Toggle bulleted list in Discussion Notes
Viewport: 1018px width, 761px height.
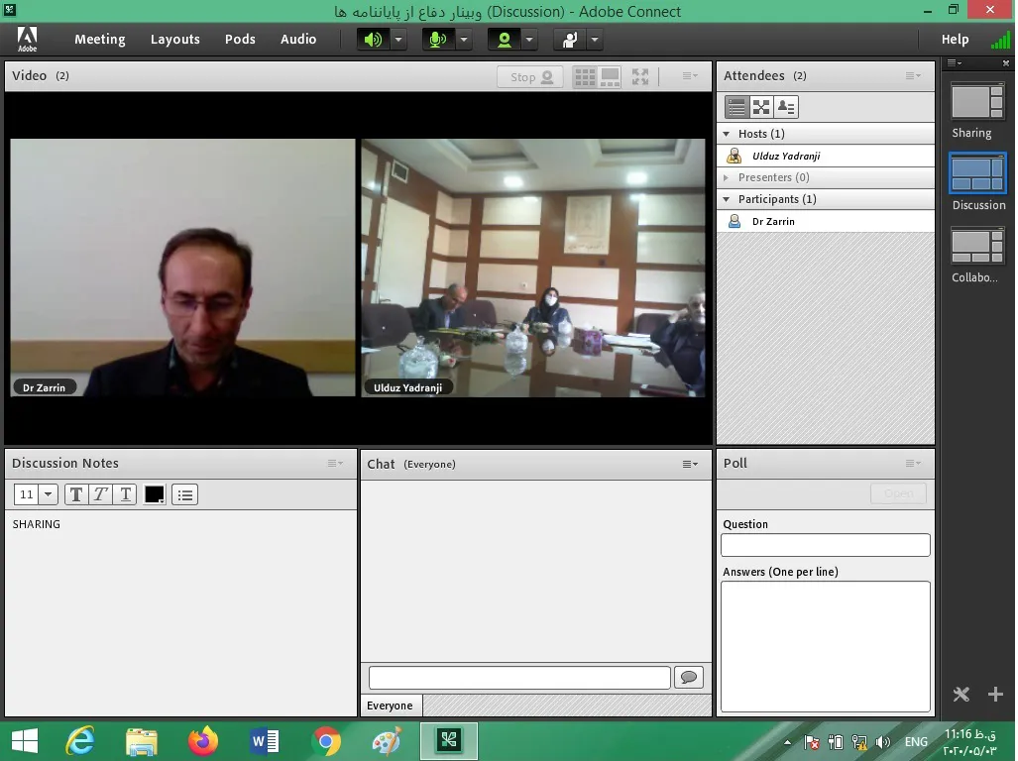pos(185,494)
